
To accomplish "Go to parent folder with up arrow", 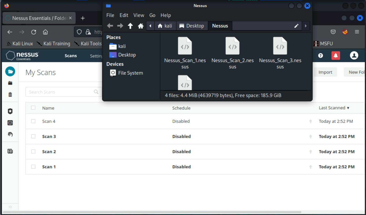I will click(130, 26).
